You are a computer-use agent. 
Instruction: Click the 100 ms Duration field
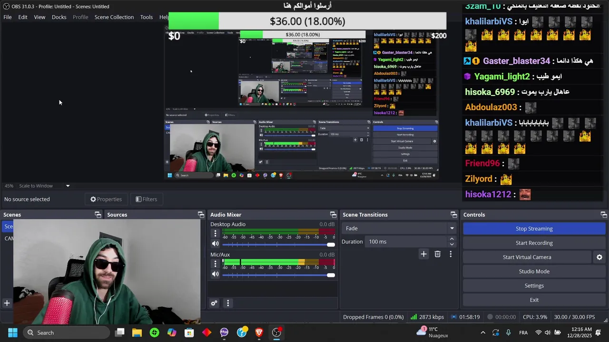[406, 242]
